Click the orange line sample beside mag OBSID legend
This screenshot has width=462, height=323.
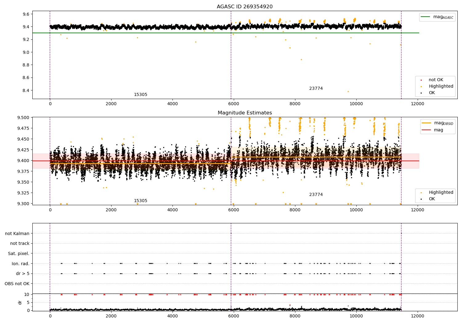click(x=427, y=123)
